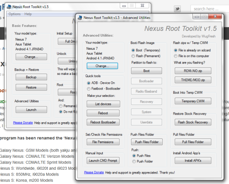Click Install APK's button
The height and width of the screenshot is (184, 229).
coord(193,160)
